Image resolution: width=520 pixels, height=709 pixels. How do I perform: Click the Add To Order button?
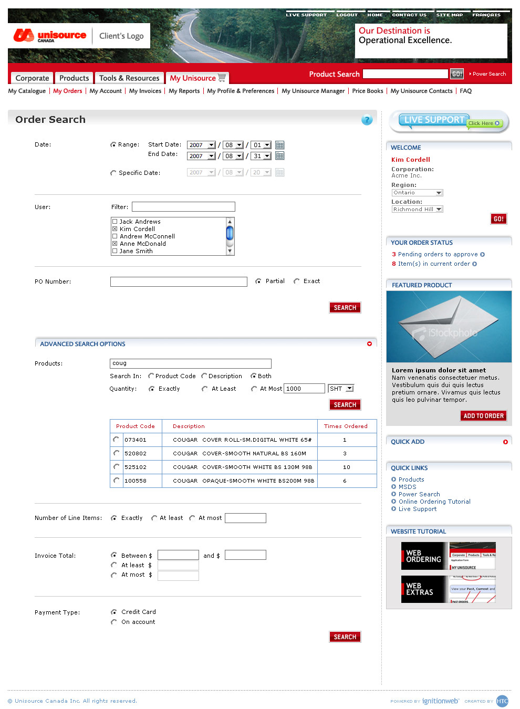coord(483,416)
